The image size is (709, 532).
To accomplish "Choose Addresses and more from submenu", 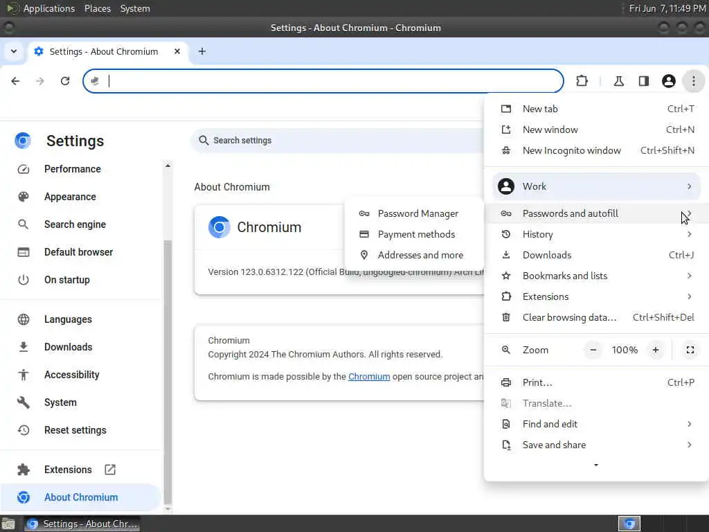I will pyautogui.click(x=414, y=255).
